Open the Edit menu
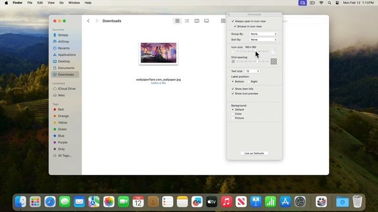This screenshot has width=378, height=212. (40, 3)
